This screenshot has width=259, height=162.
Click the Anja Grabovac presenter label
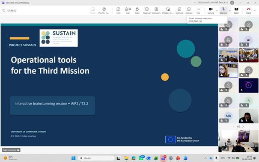coord(11,150)
